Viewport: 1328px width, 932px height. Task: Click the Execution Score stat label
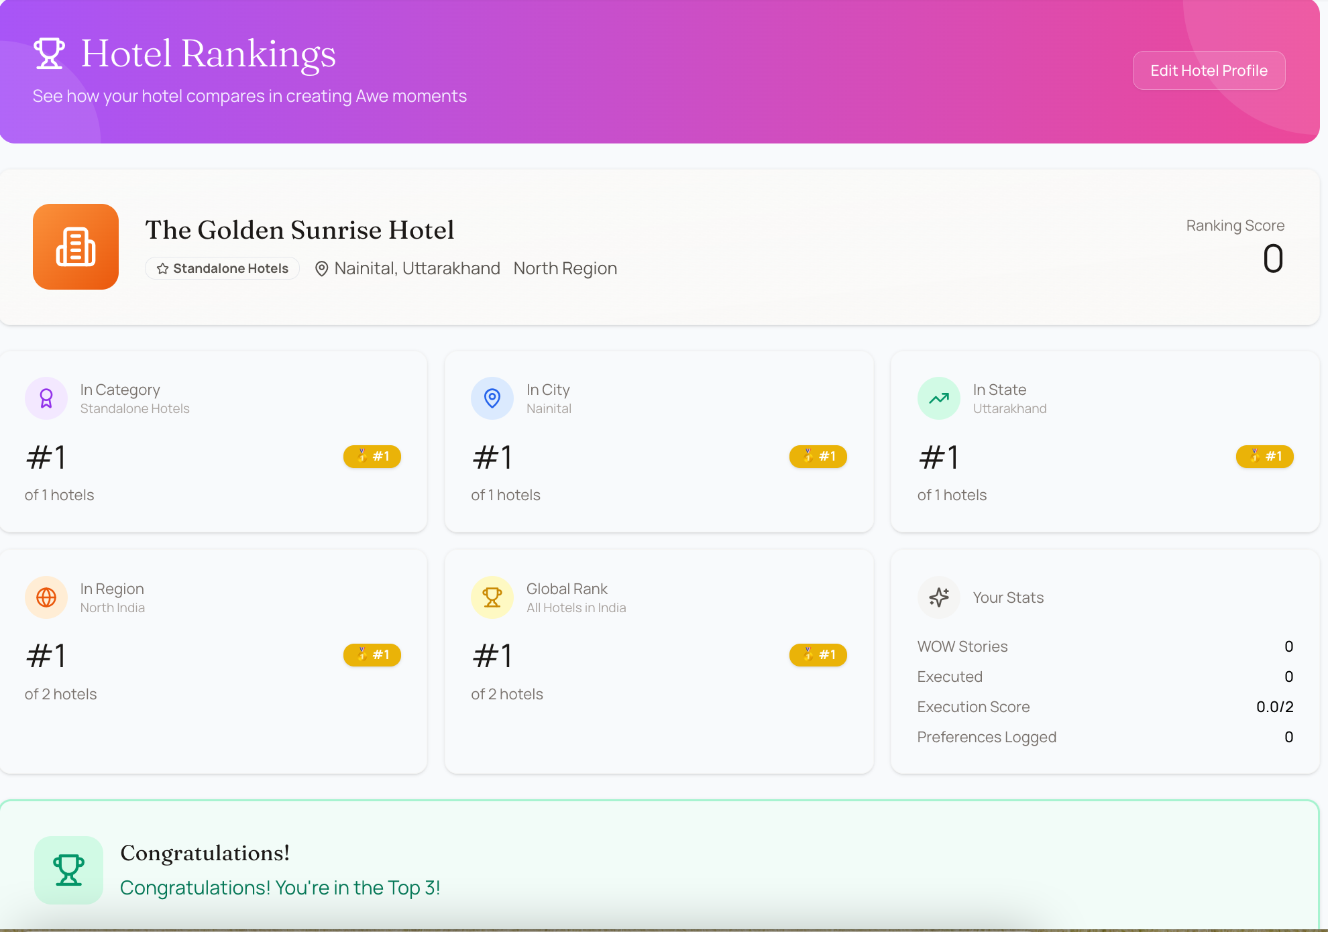tap(973, 707)
